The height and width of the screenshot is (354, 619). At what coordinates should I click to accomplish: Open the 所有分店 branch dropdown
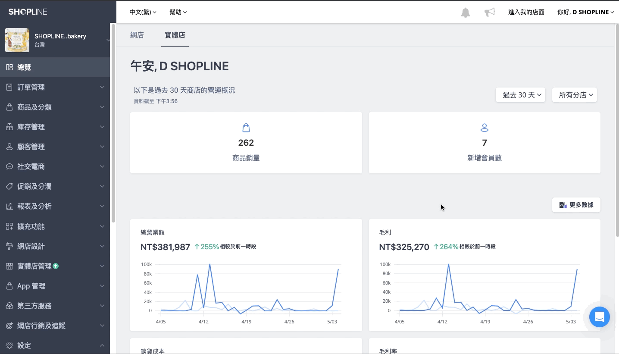click(x=574, y=95)
